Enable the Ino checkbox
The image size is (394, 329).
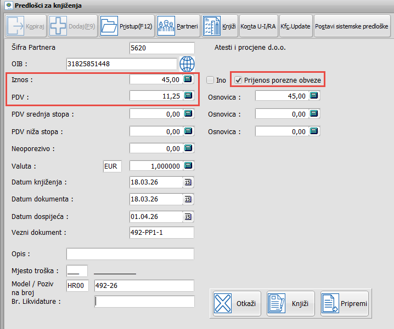210,80
